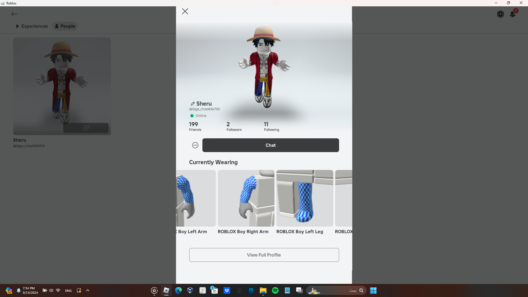Open Dropbox from the taskbar
The height and width of the screenshot is (297, 528).
227,290
